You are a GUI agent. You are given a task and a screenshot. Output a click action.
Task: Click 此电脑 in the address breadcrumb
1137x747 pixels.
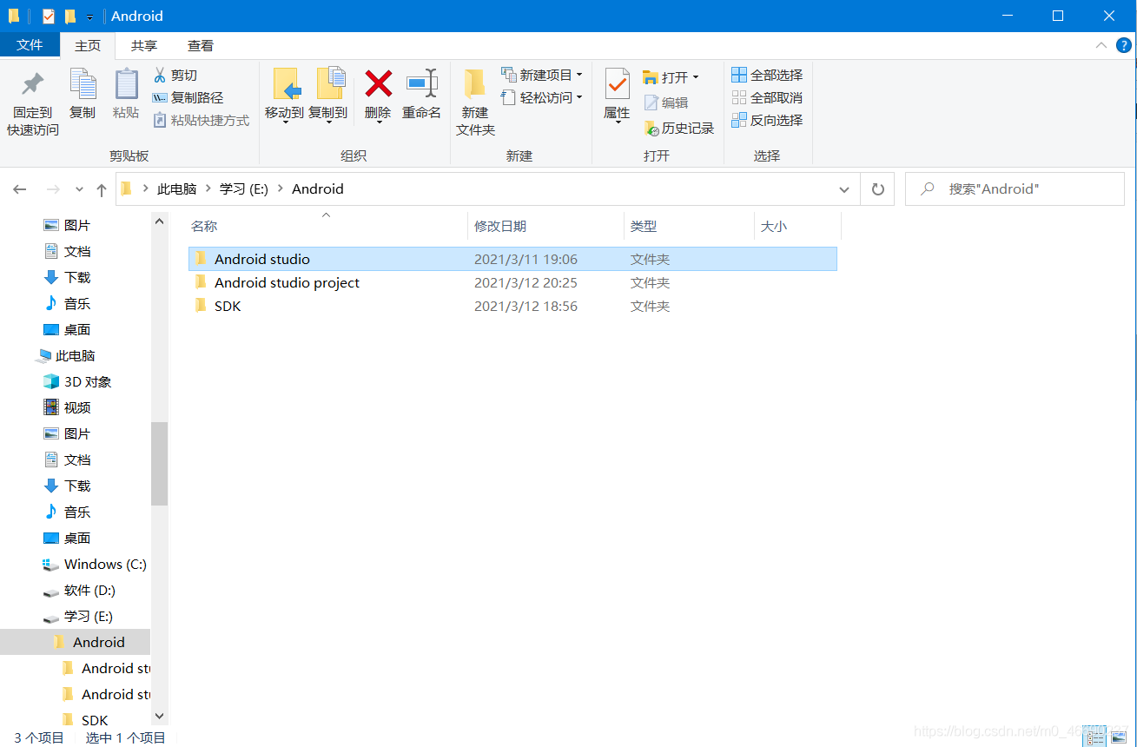tap(176, 189)
